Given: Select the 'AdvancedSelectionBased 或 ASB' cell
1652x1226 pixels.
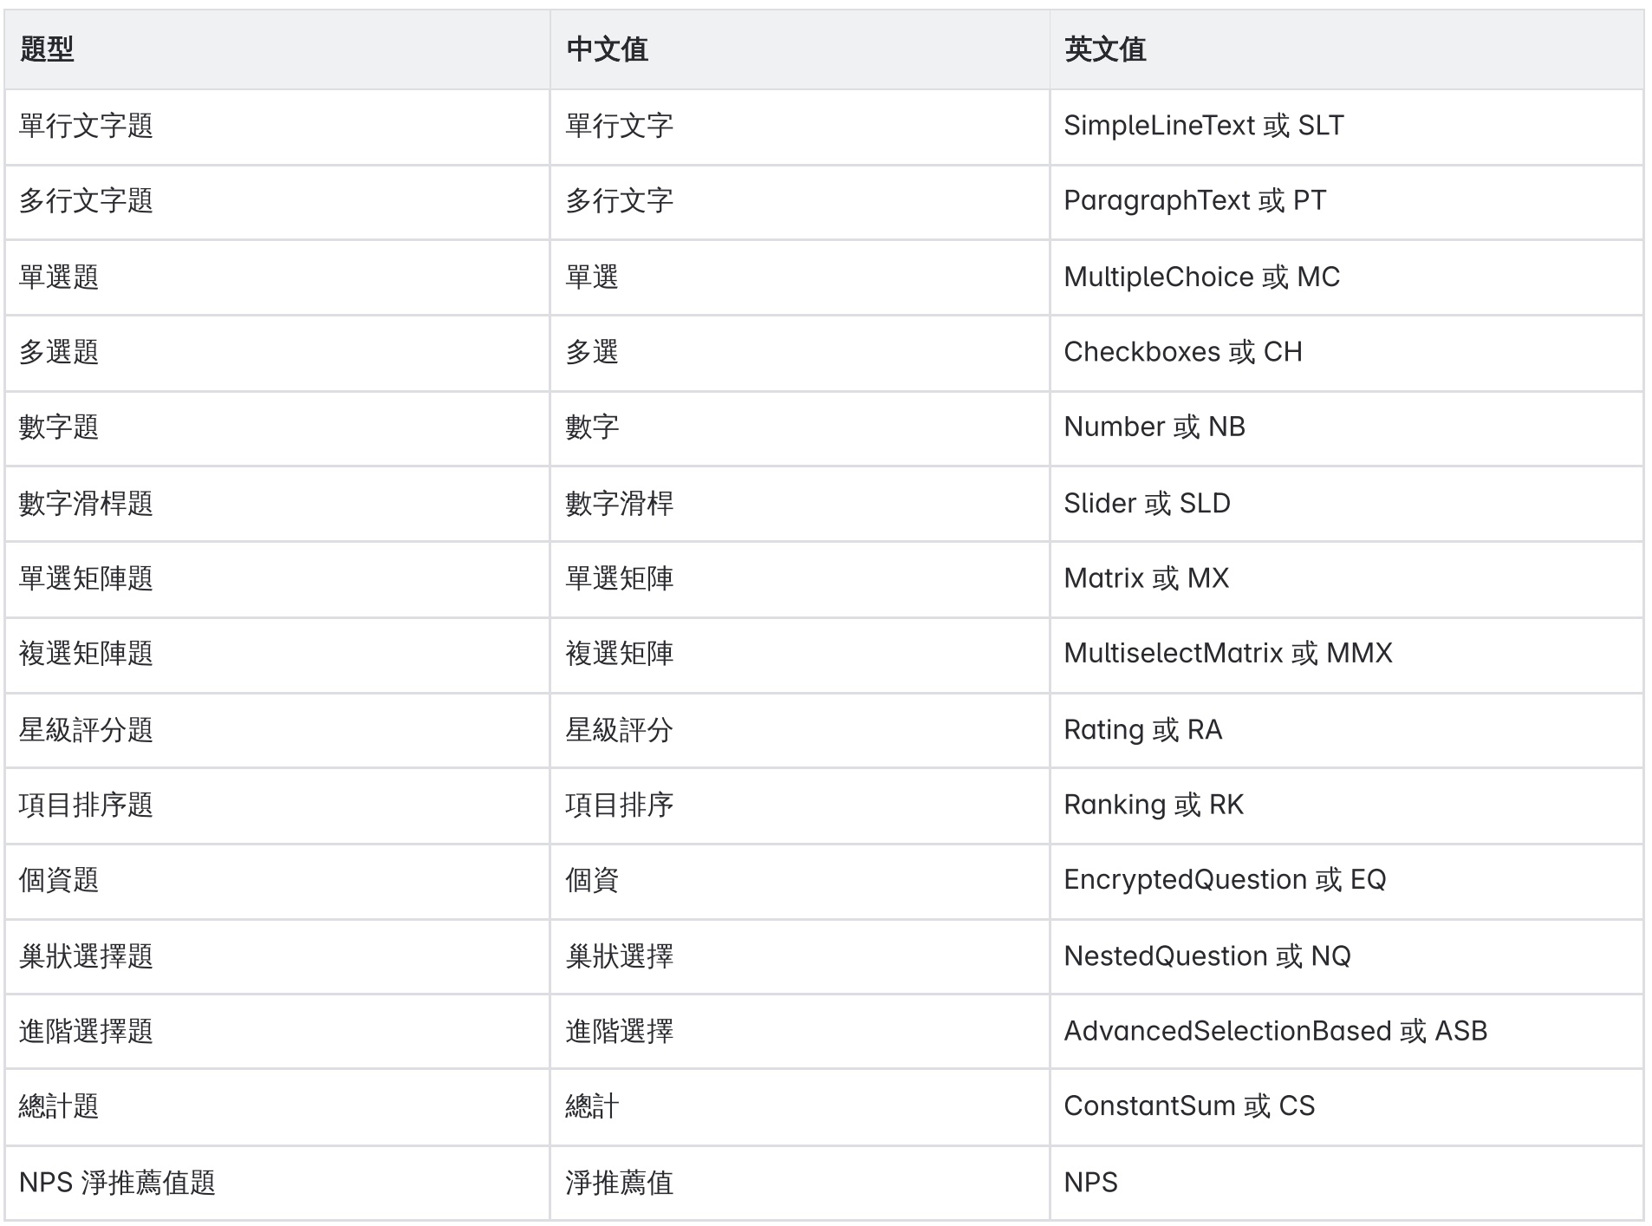Looking at the screenshot, I should [x=1275, y=1031].
